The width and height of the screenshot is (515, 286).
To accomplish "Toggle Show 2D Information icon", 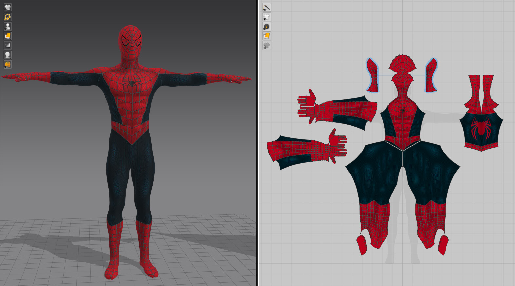I will click(x=267, y=26).
